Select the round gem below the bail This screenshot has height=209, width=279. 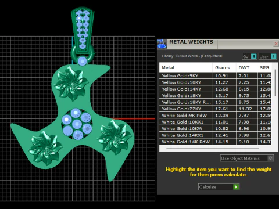pyautogui.click(x=83, y=61)
